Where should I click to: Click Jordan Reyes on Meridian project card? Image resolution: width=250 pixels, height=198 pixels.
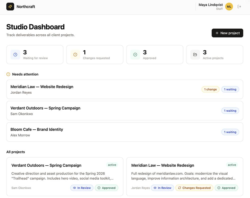click(140, 188)
